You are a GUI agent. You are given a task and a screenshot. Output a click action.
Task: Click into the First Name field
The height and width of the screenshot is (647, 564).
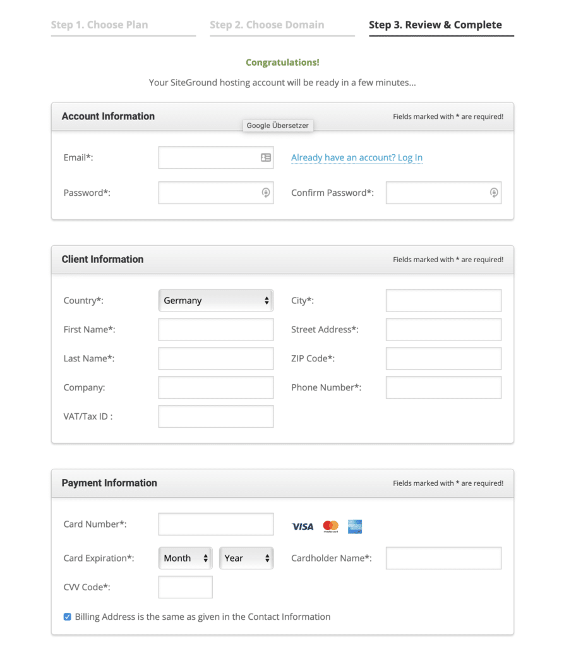point(216,329)
